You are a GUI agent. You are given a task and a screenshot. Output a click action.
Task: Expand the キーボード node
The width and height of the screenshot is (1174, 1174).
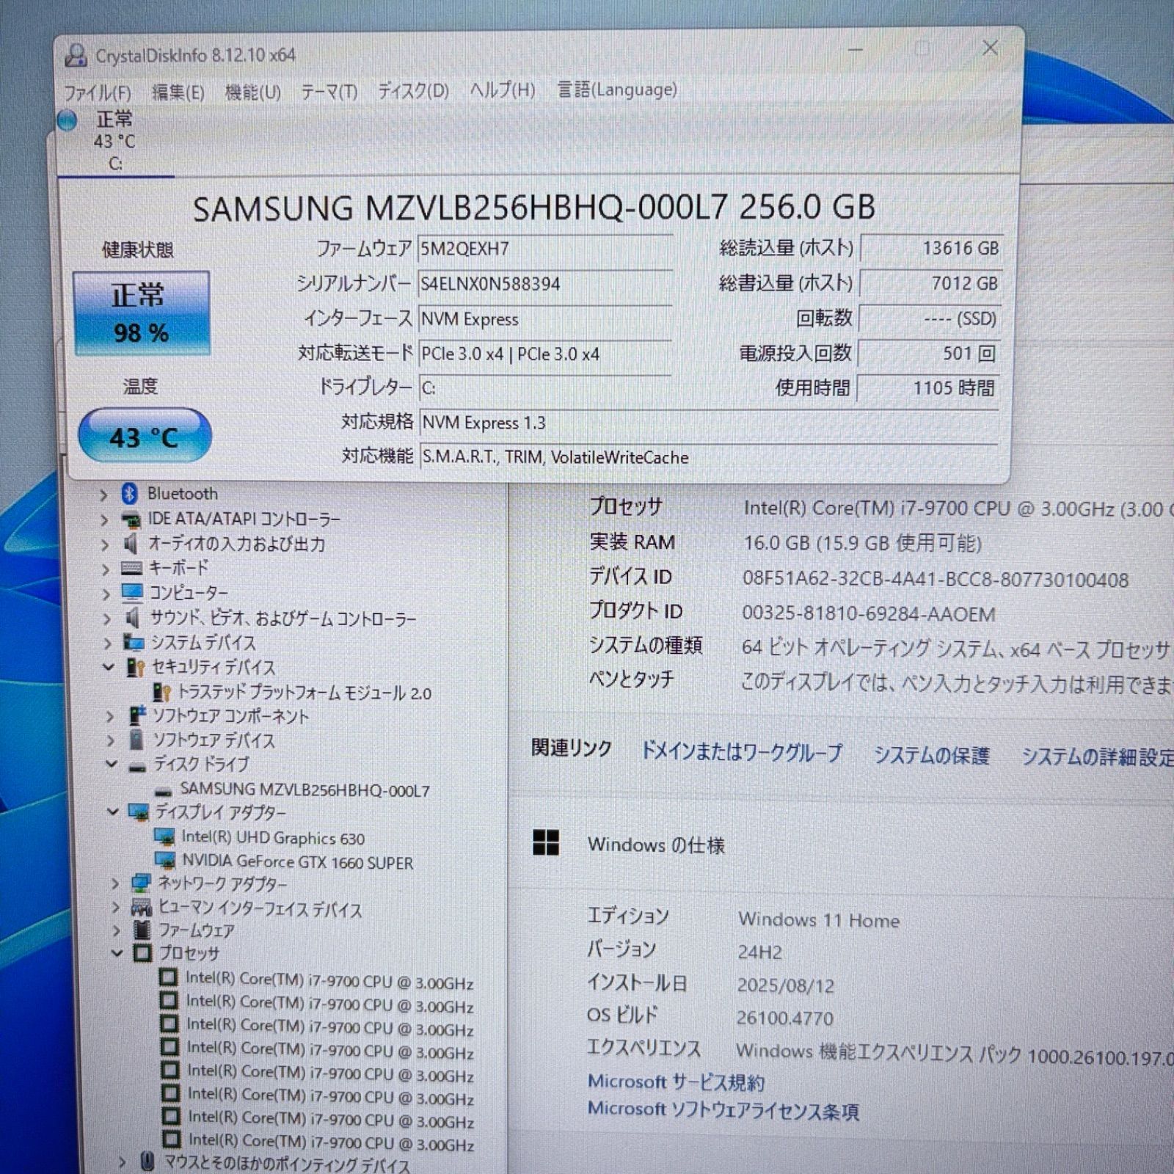(x=106, y=569)
